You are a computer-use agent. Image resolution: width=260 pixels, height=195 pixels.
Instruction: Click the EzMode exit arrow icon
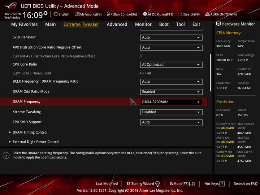point(192,184)
